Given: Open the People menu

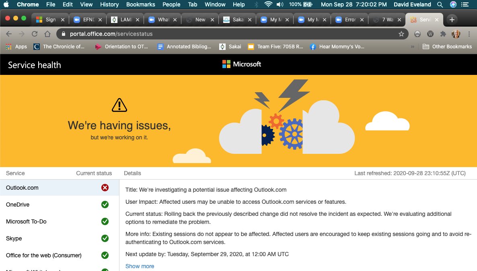Looking at the screenshot, I should point(171,4).
